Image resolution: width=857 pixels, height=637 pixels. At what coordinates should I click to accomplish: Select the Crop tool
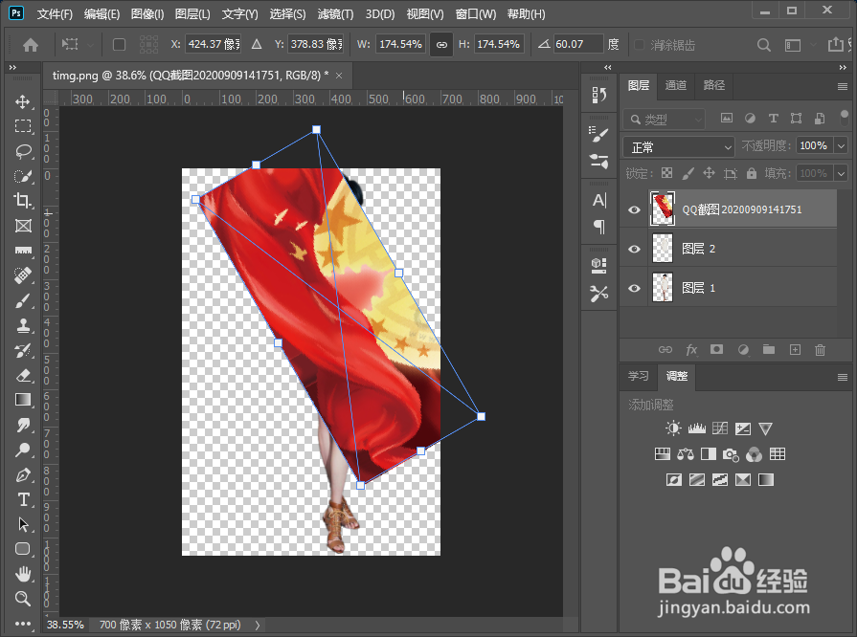[x=22, y=201]
